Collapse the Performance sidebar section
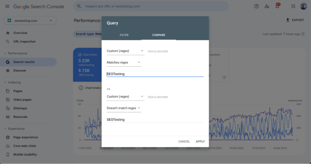This screenshot has width=311, height=164. point(5,53)
